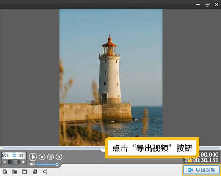Click the fast-forward double-arrow icon

(x=23, y=162)
